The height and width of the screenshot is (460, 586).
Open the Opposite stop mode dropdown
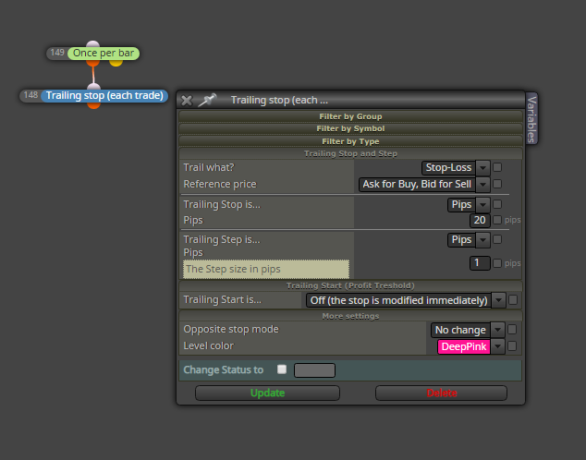[468, 330]
